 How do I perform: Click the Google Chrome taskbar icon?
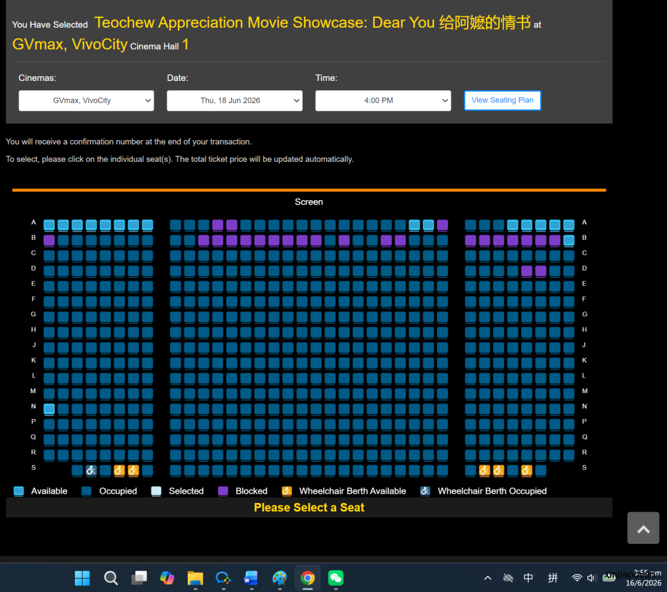coord(308,578)
